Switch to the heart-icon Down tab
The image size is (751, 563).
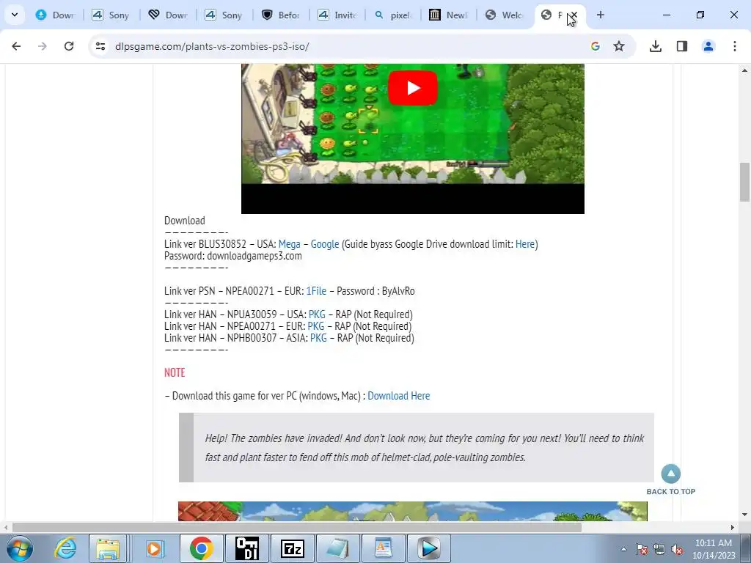pyautogui.click(x=168, y=15)
